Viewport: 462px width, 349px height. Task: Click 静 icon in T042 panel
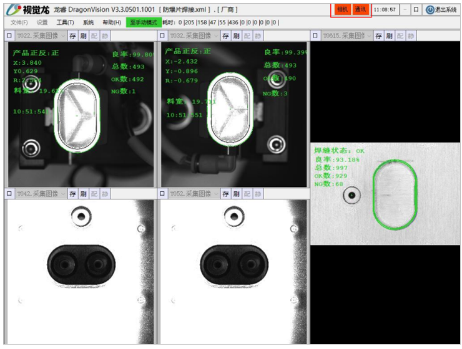(105, 194)
